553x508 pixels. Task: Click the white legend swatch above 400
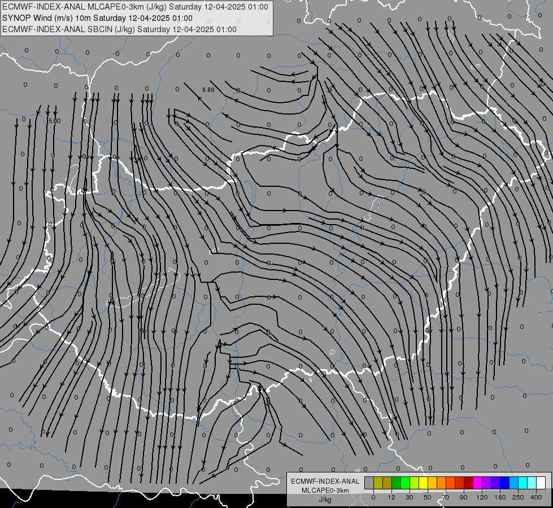pyautogui.click(x=541, y=483)
